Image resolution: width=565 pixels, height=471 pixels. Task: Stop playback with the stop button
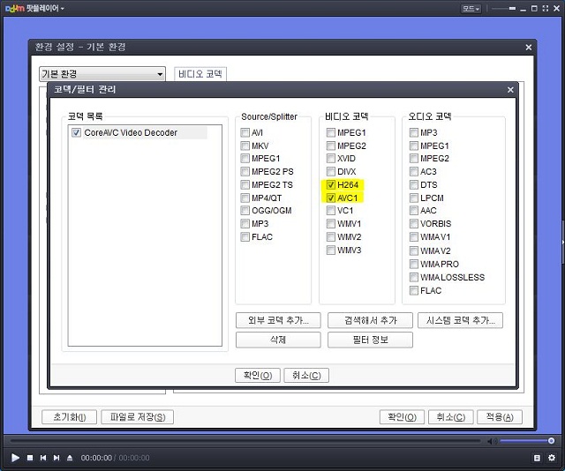[x=30, y=458]
